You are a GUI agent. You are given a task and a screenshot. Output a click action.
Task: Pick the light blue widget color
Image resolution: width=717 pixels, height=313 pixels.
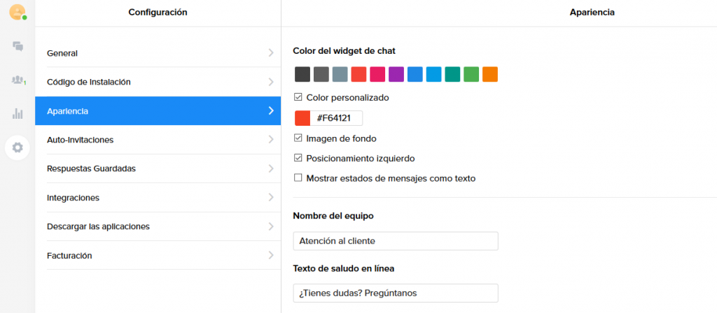[x=433, y=74]
